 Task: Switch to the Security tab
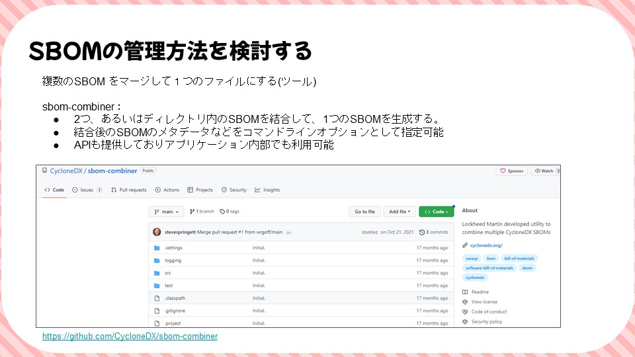233,190
